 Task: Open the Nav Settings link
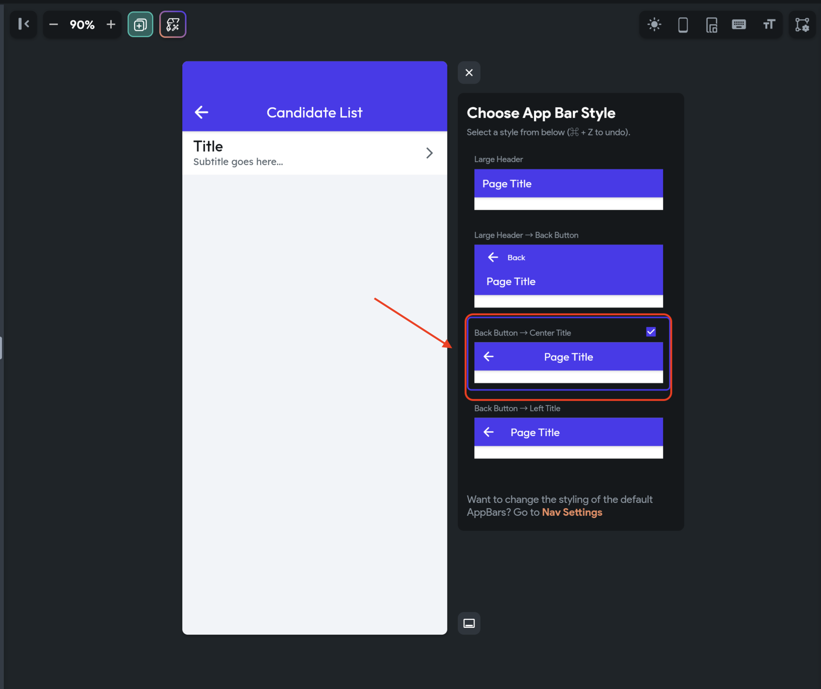pos(572,513)
